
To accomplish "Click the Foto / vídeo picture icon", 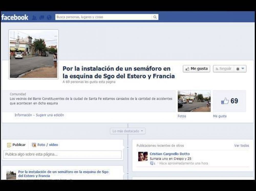I will (34, 145).
